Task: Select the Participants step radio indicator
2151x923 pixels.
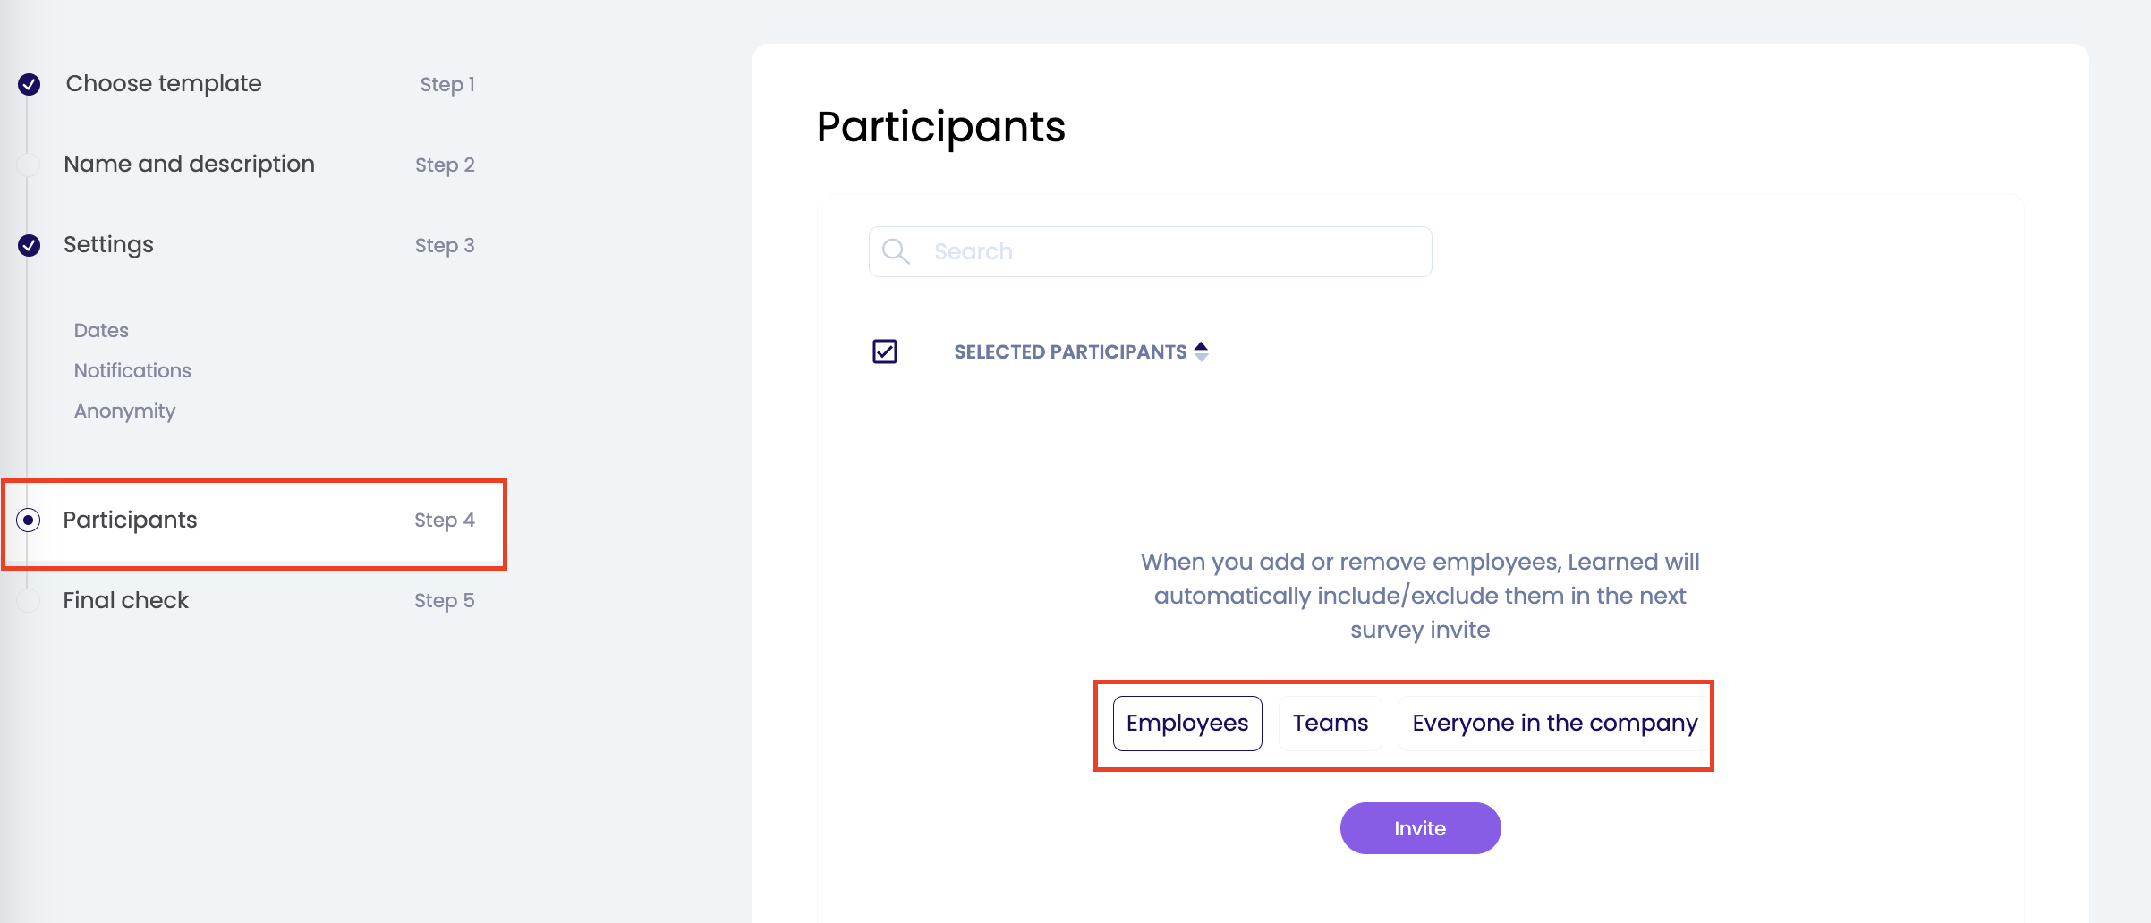Action: point(29,520)
